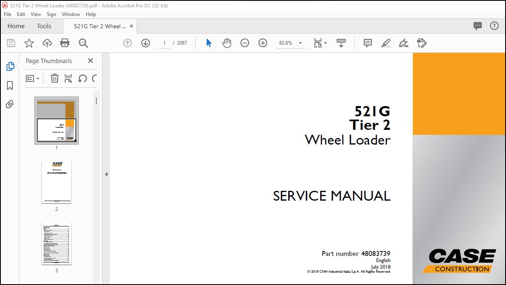
Task: Open the Help menu
Action: coord(91,14)
